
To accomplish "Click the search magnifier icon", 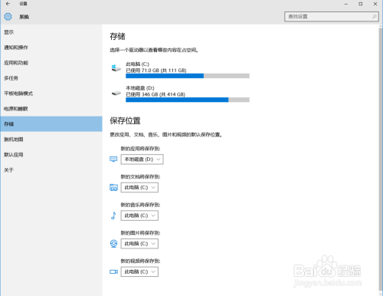I will click(374, 17).
